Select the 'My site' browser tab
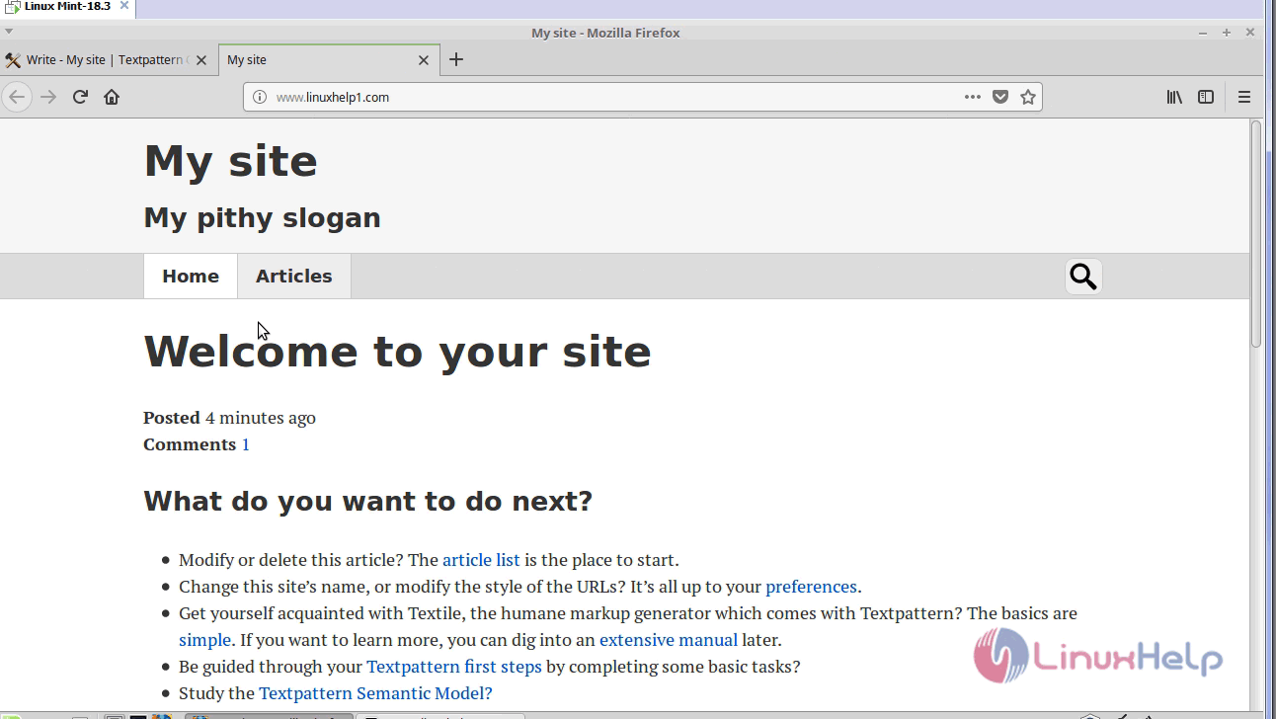Viewport: 1276px width, 719px height. coord(329,60)
